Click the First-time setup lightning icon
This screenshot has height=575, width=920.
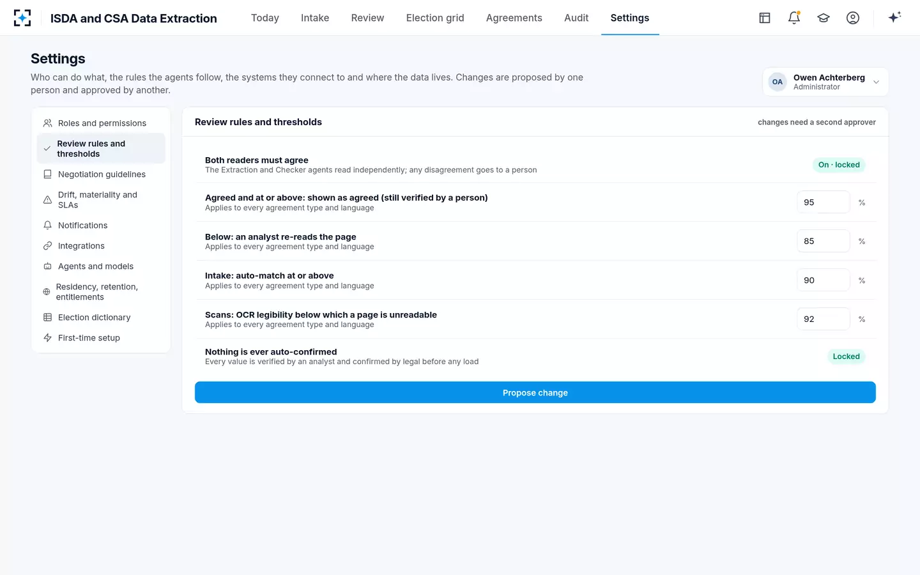47,338
